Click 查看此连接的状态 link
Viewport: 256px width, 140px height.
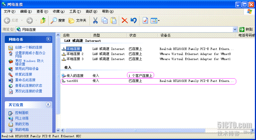tap(29, 86)
